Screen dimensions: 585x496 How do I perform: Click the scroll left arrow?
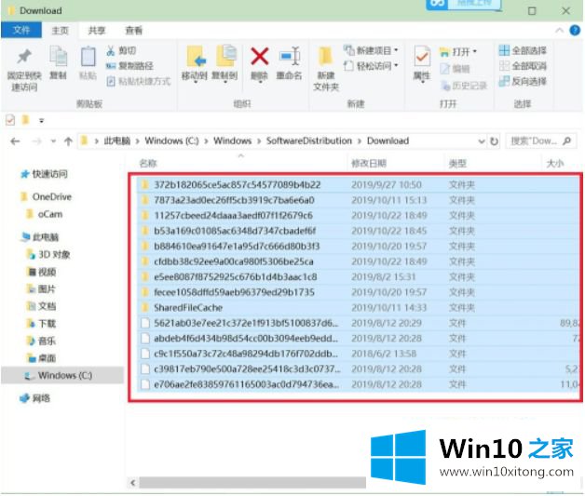pyautogui.click(x=133, y=483)
